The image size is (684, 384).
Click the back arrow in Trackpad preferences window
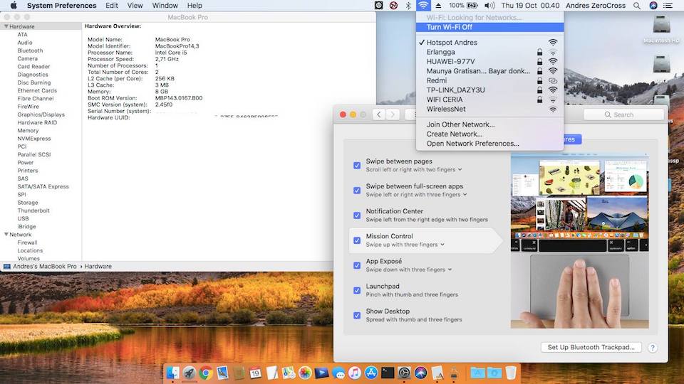[378, 114]
